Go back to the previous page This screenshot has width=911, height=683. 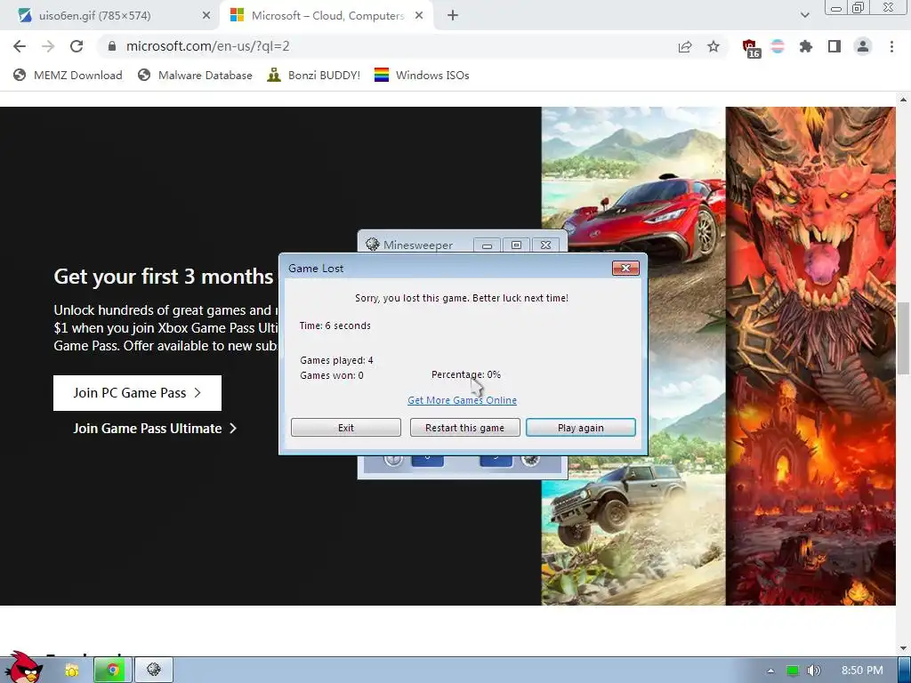(x=20, y=46)
